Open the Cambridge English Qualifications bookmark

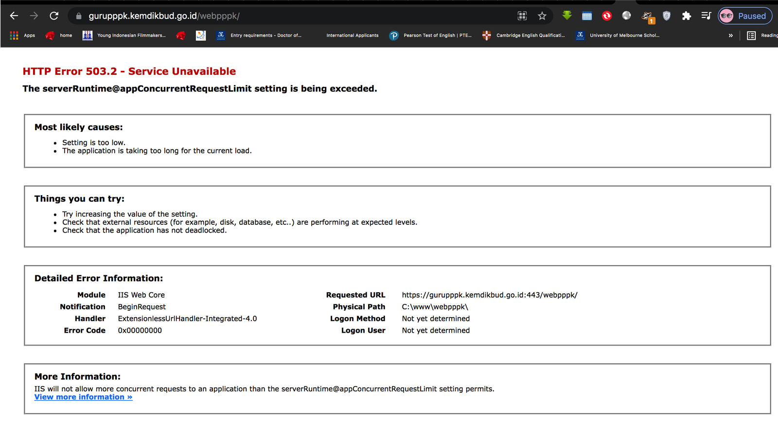(524, 35)
